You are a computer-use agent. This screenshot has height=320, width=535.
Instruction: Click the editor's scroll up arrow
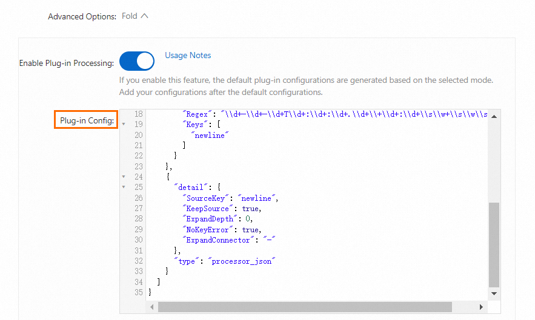494,117
